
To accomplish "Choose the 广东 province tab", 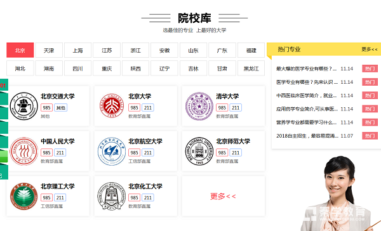I will coord(222,50).
